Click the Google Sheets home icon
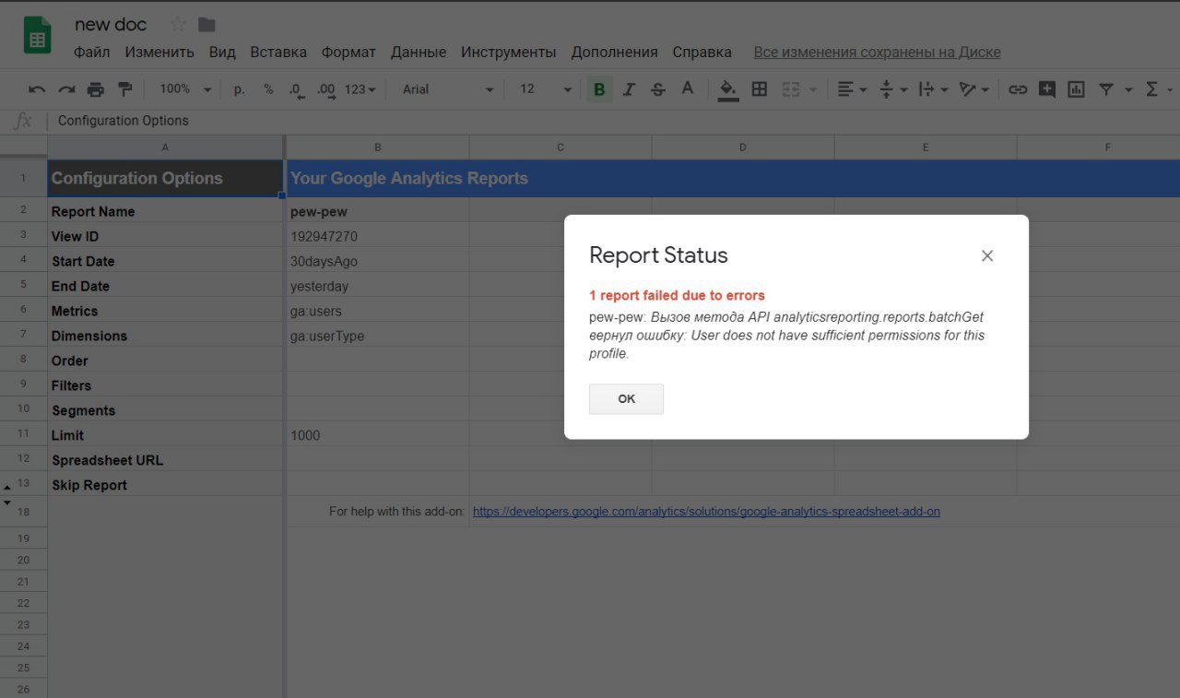1180x698 pixels. click(37, 37)
